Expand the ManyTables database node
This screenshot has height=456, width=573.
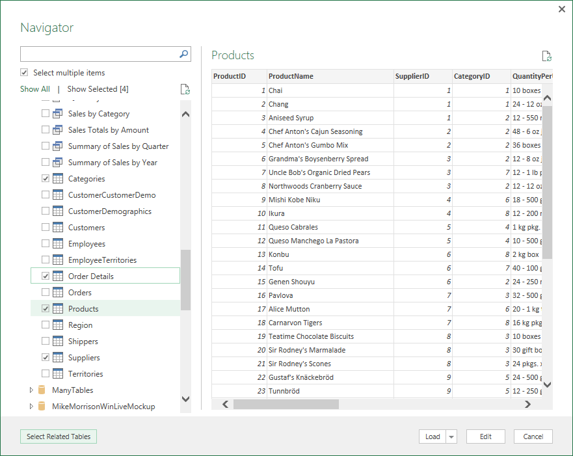point(31,390)
